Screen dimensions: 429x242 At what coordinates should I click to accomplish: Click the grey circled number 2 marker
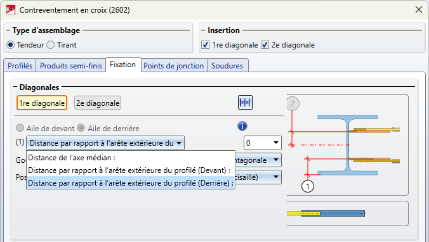[293, 103]
